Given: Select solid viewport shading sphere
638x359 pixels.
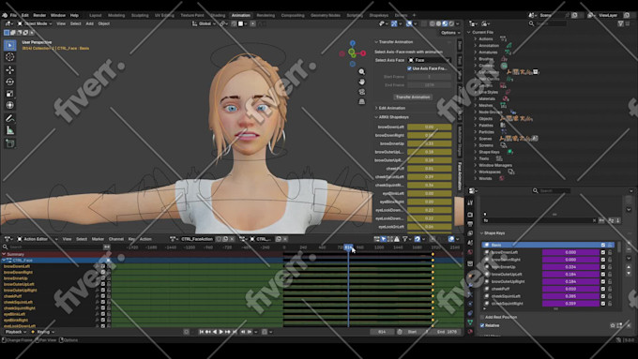Looking at the screenshot, I should coord(439,23).
